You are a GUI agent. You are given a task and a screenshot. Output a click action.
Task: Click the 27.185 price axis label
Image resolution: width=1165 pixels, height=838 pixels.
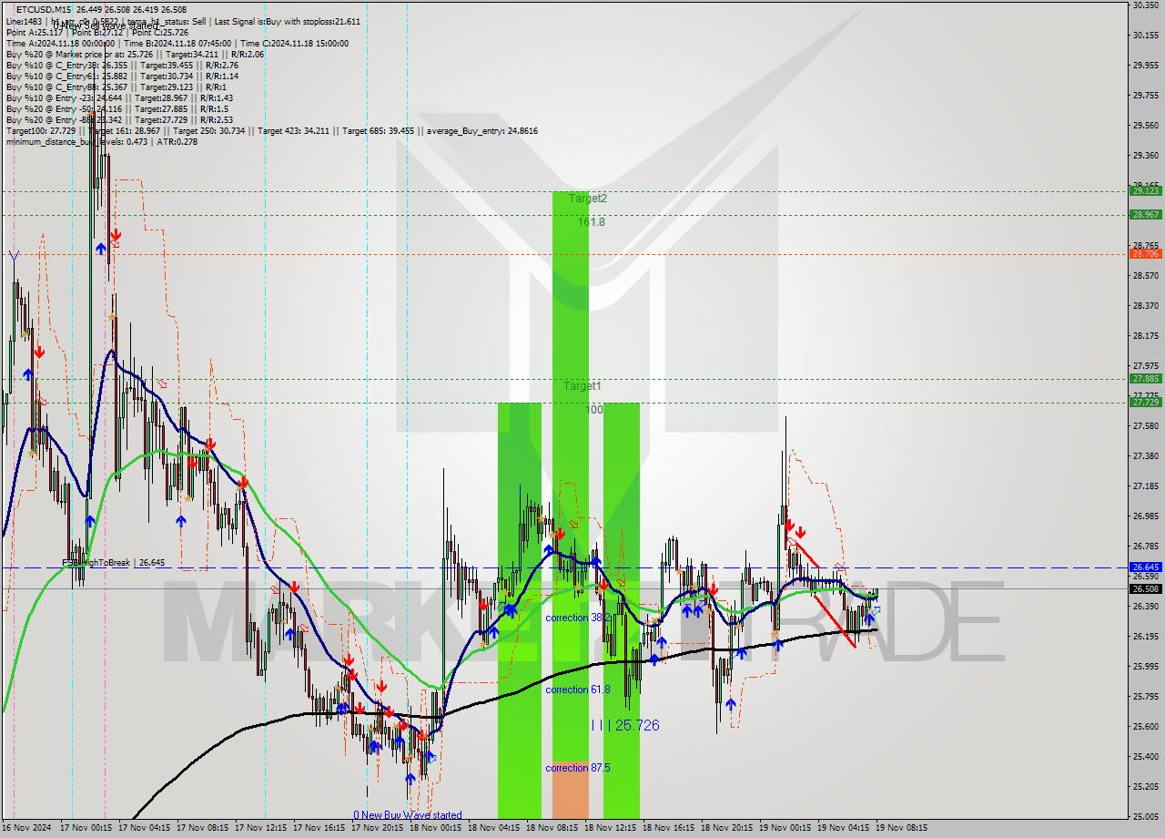coord(1145,486)
